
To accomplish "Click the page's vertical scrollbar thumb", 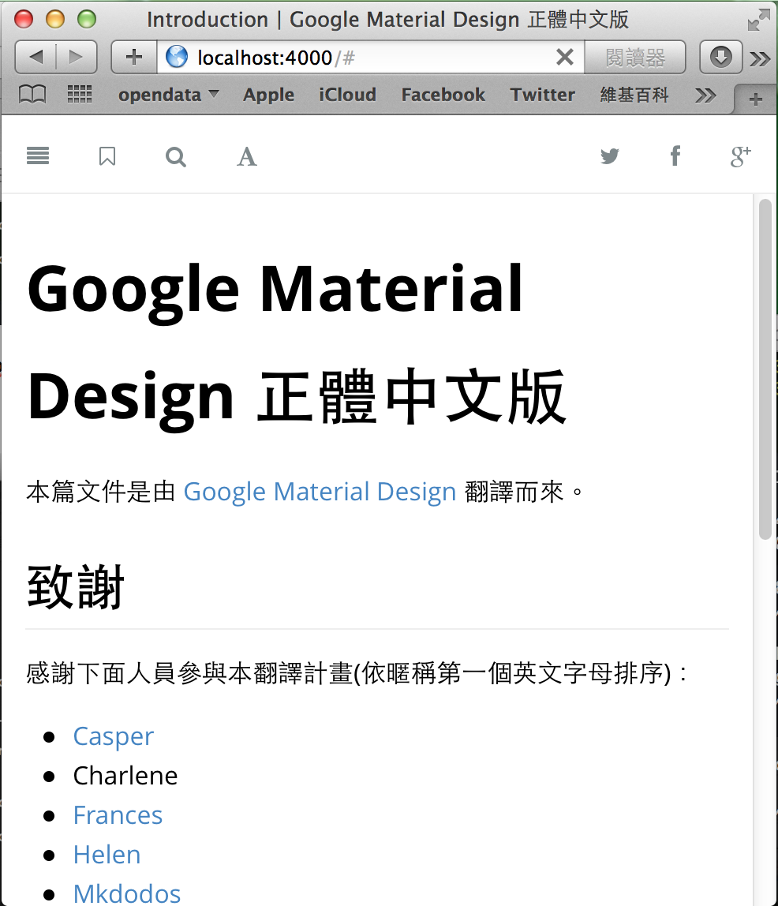I will 765,369.
